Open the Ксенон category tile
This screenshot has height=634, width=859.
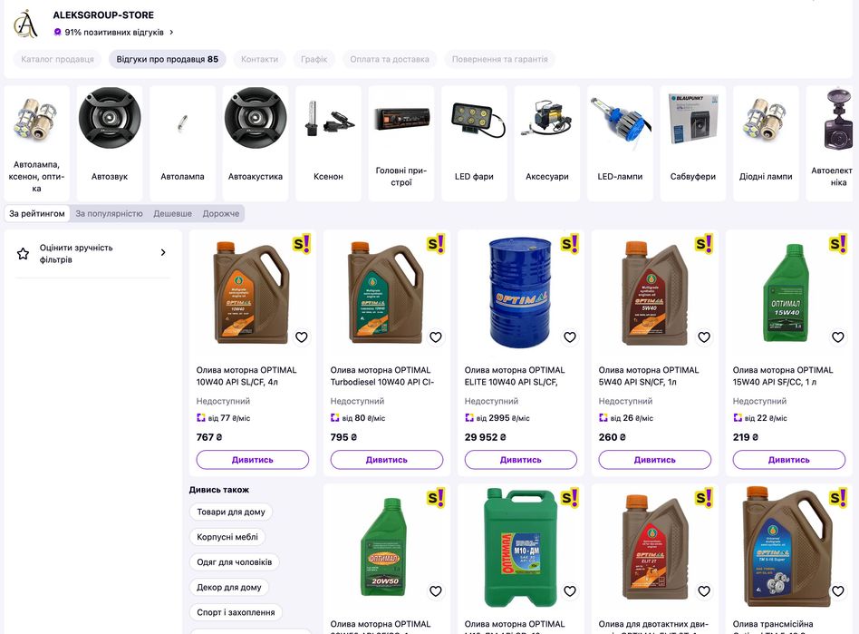[328, 142]
